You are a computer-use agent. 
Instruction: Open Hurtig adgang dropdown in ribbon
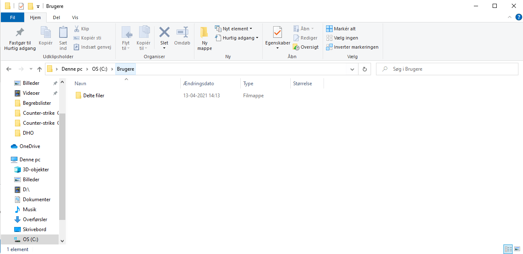[x=237, y=38]
